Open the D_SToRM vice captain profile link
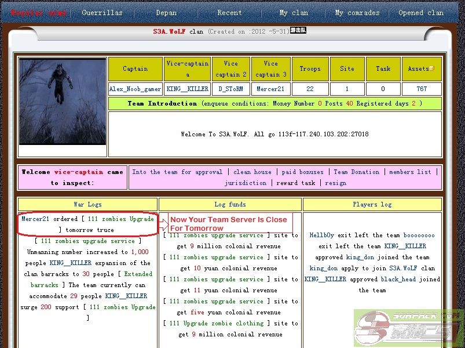 coord(230,89)
